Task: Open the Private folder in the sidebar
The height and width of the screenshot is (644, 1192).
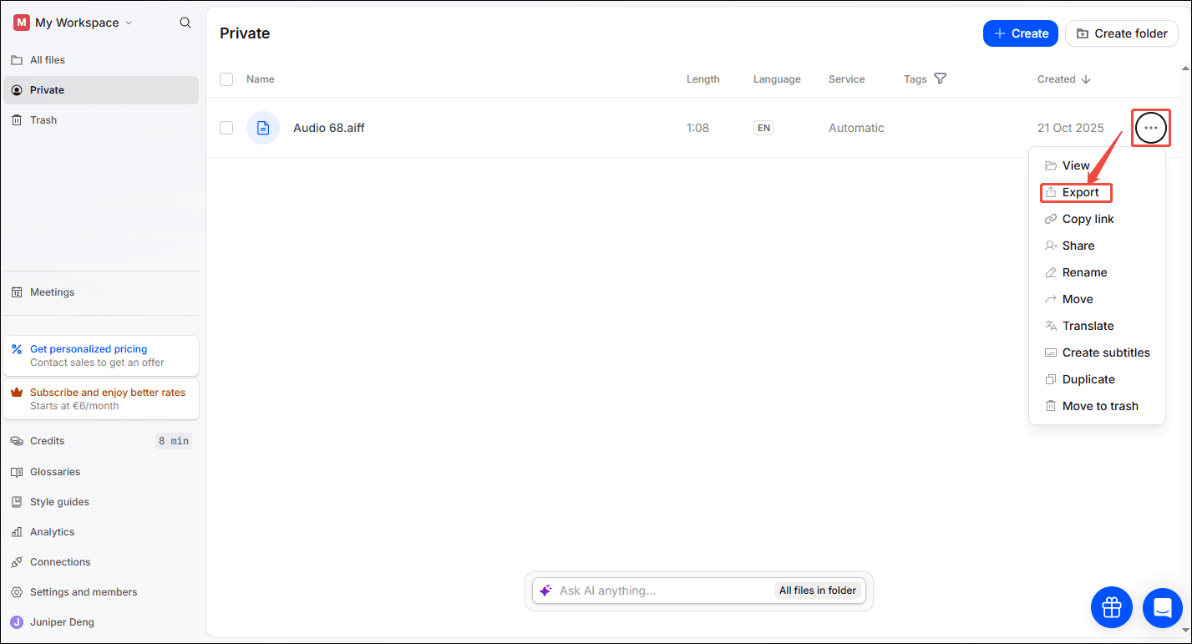Action: 101,90
